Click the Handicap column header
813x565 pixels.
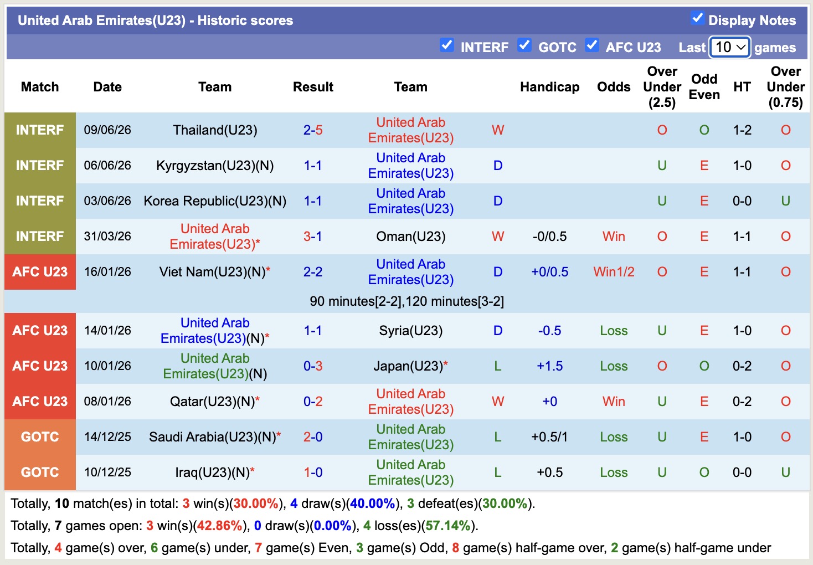549,87
